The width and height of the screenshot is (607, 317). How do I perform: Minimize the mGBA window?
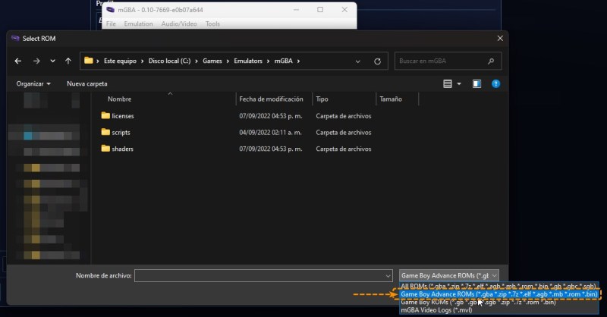[x=296, y=10]
